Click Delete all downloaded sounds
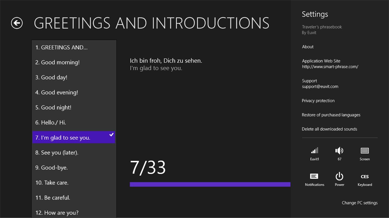The image size is (389, 218). pos(329,129)
